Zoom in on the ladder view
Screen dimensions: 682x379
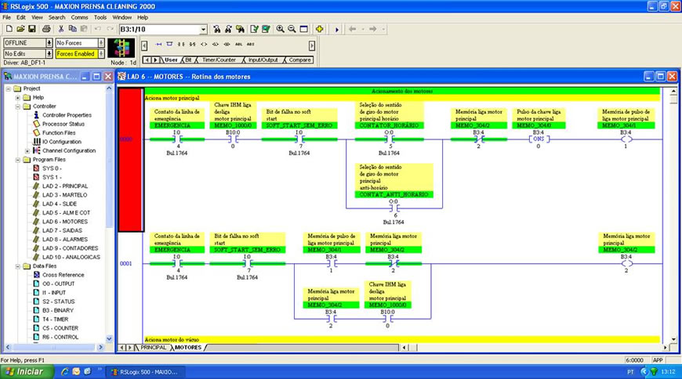pos(281,29)
